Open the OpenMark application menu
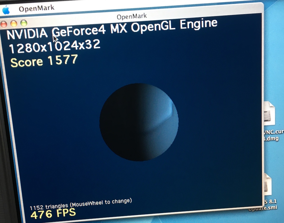The width and height of the screenshot is (284, 223). pyautogui.click(x=36, y=8)
